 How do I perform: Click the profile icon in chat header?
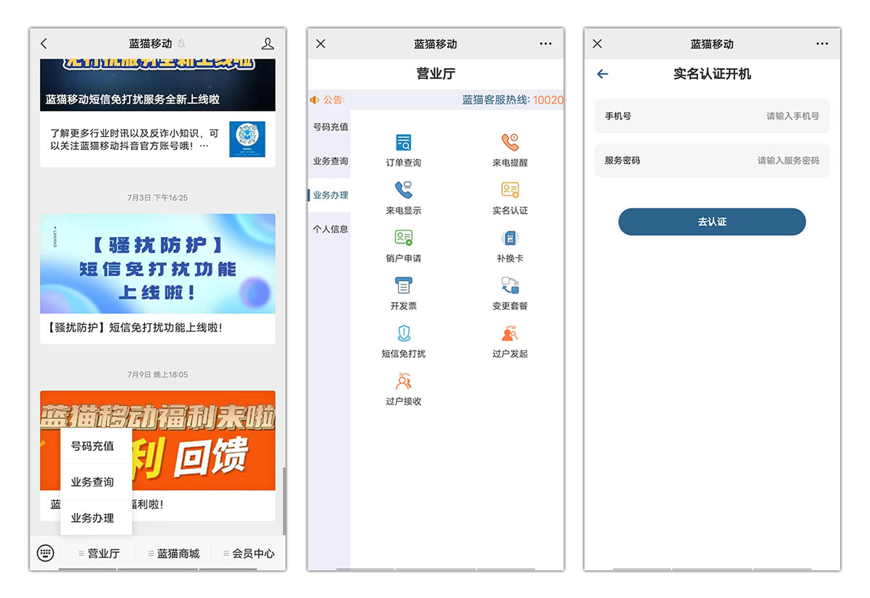coord(268,44)
